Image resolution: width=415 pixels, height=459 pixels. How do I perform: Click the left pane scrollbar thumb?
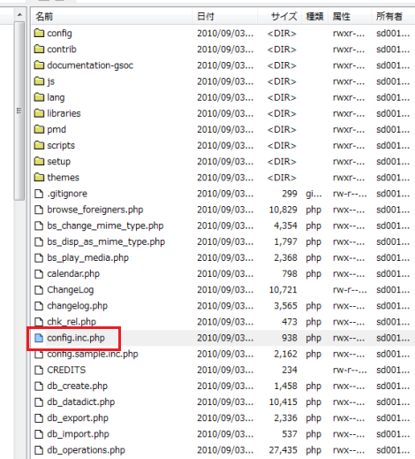tap(19, 111)
